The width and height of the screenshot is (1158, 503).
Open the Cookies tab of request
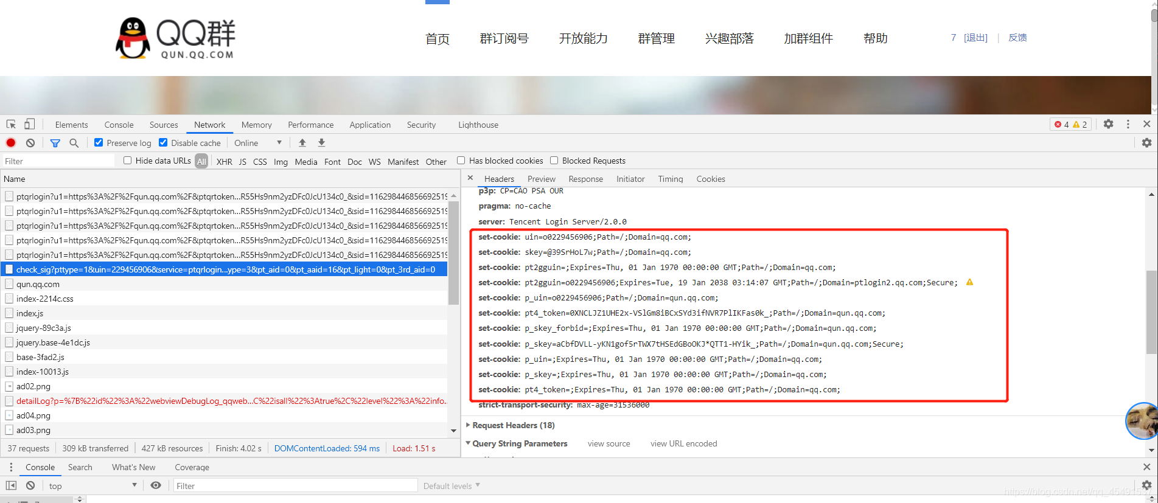click(x=711, y=179)
